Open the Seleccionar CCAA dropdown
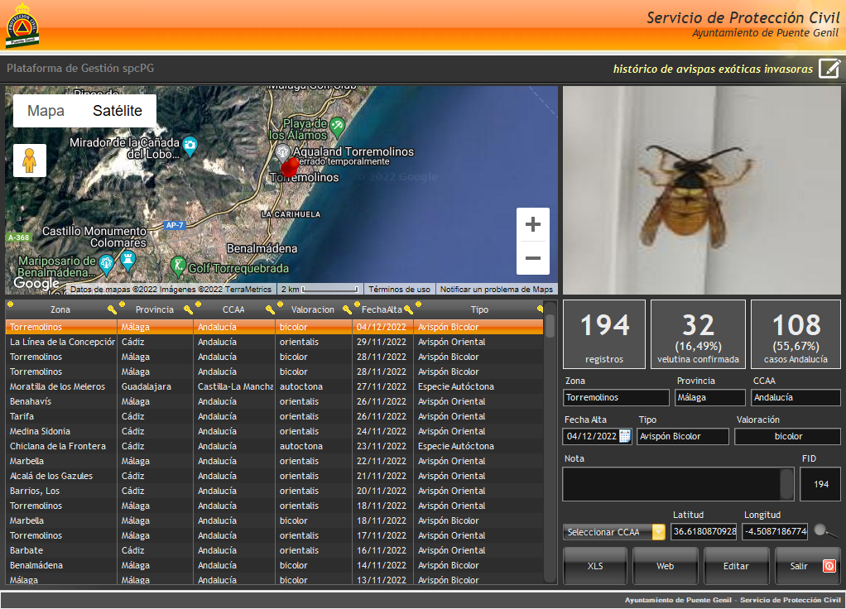Viewport: 846px width, 609px height. pos(614,532)
